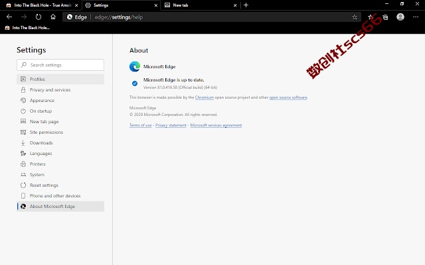Open a new tab with plus button
The image size is (425, 265).
246,5
